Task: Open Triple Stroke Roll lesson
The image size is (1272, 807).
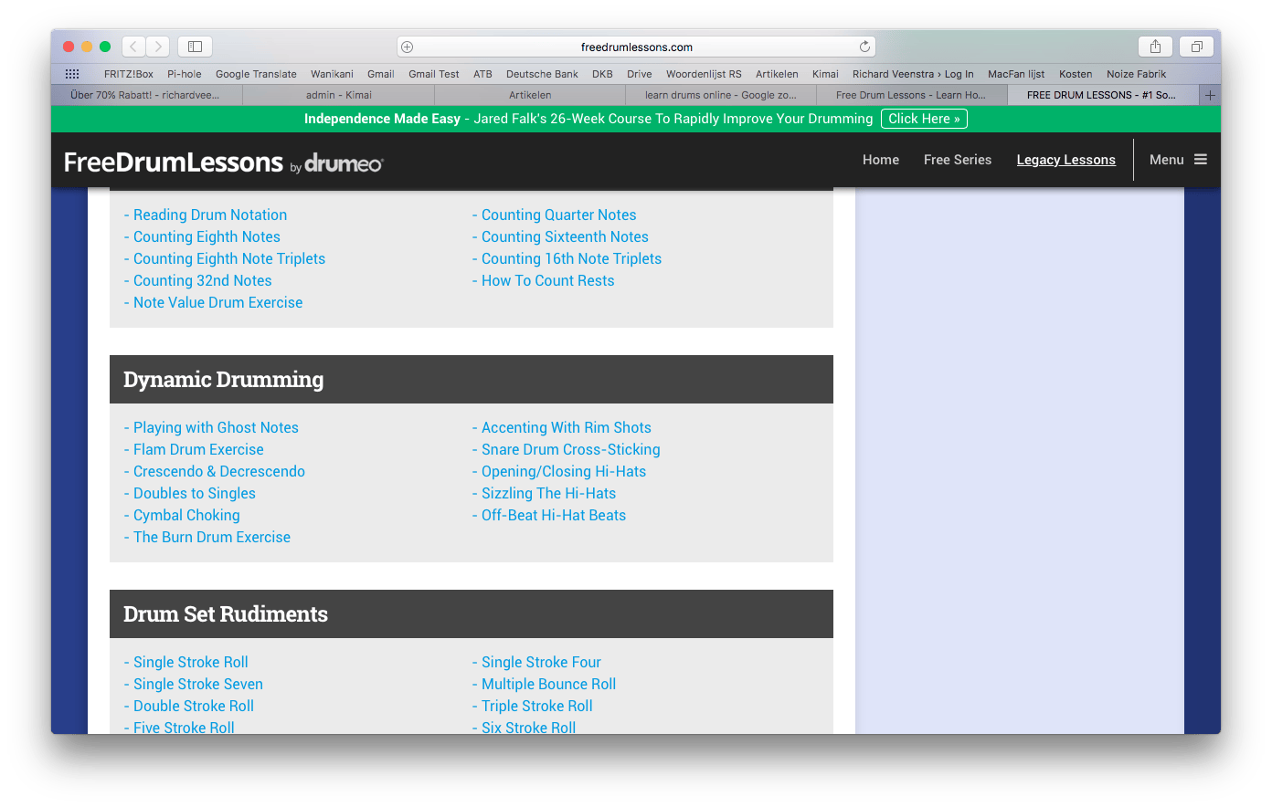Action: pos(536,706)
